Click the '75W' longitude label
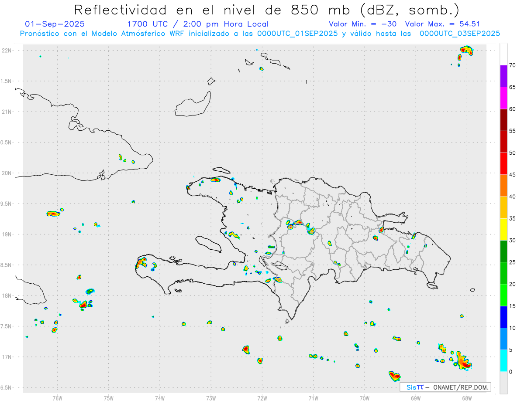524x404 pixels. (x=109, y=398)
